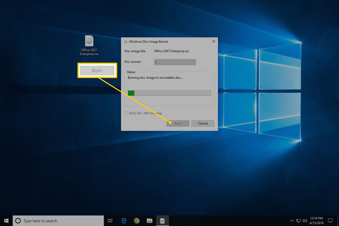Click the Type here to search box
Image resolution: width=339 pixels, height=226 pixels.
click(58, 221)
